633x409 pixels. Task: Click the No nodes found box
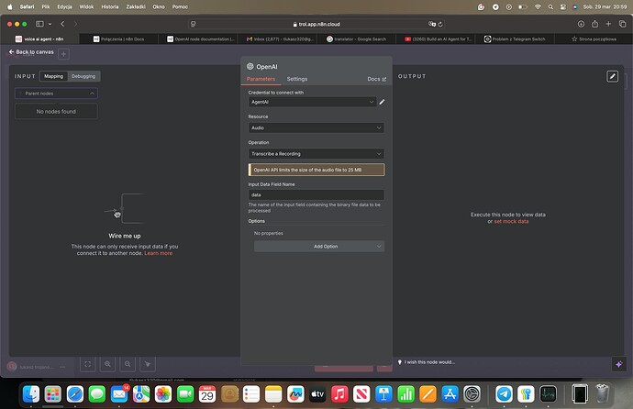pos(56,111)
